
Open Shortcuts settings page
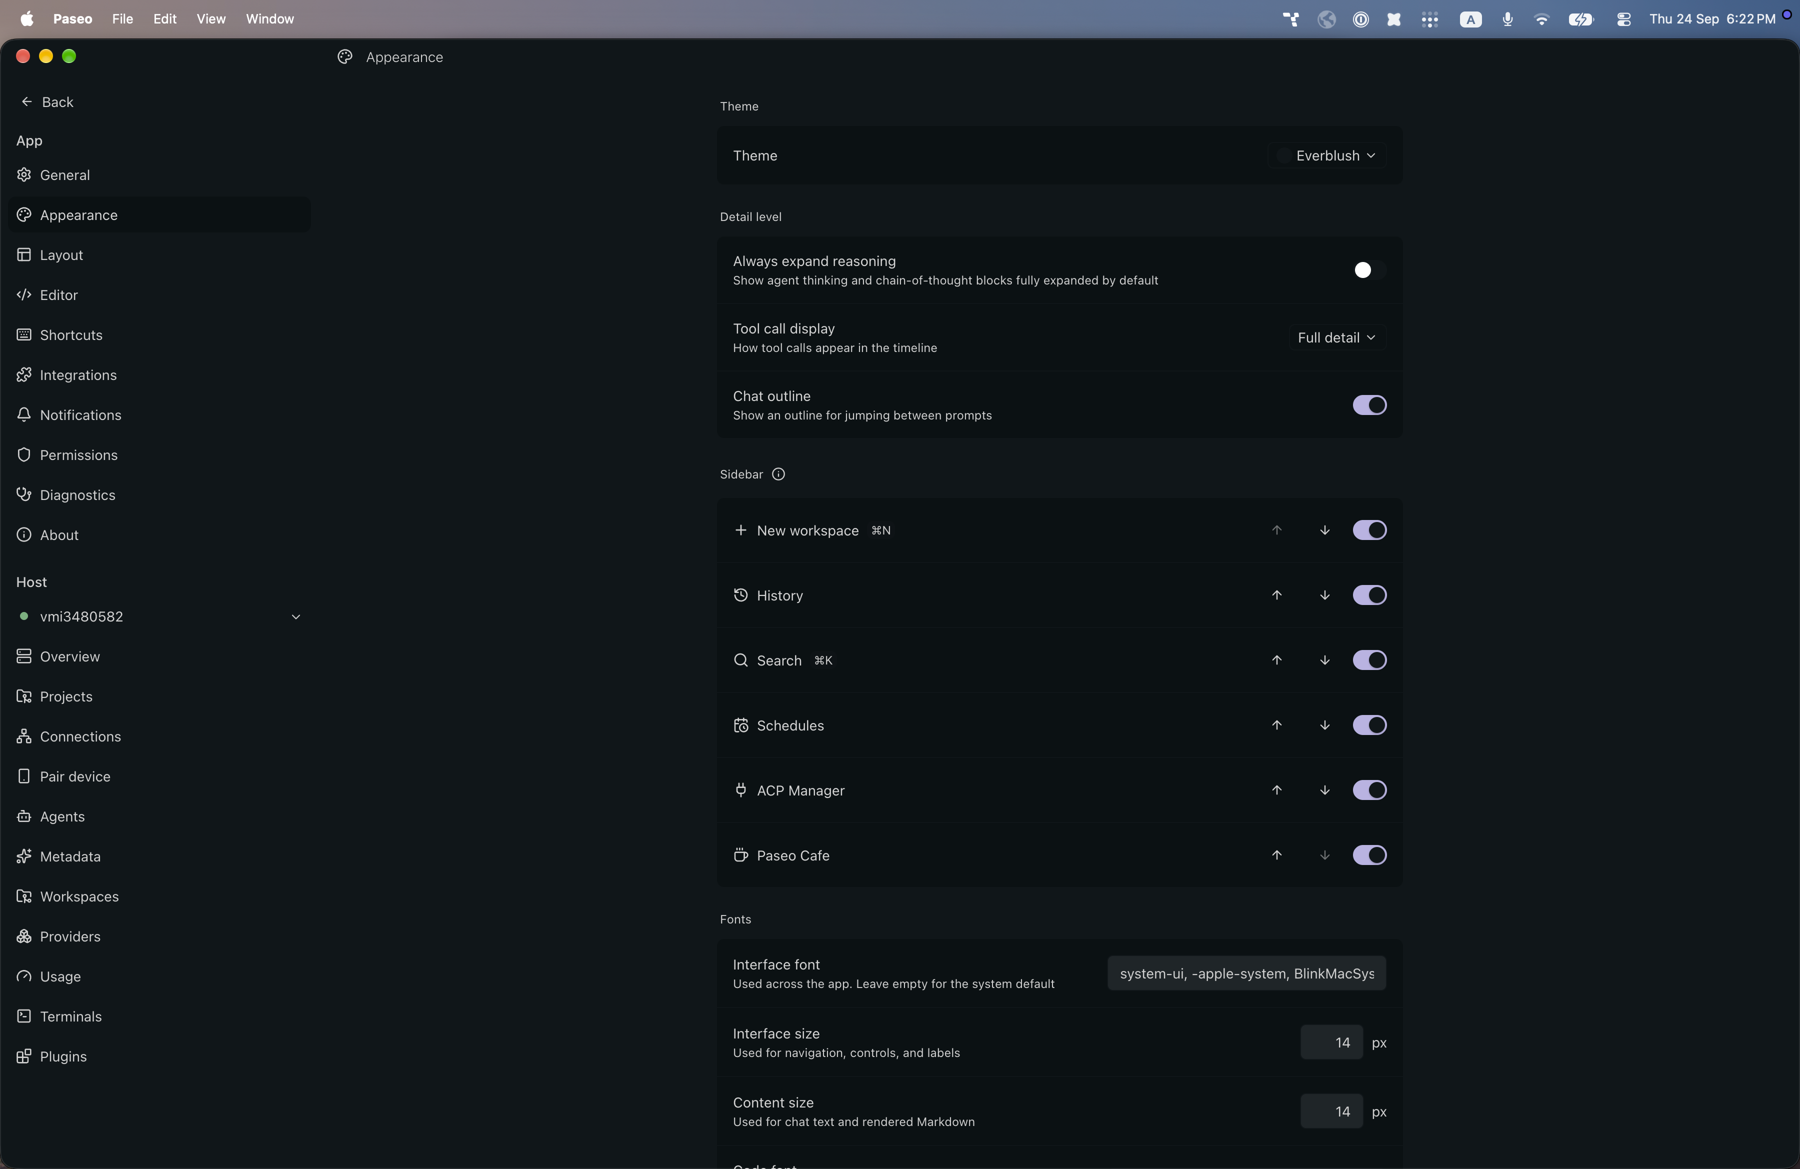(159, 335)
